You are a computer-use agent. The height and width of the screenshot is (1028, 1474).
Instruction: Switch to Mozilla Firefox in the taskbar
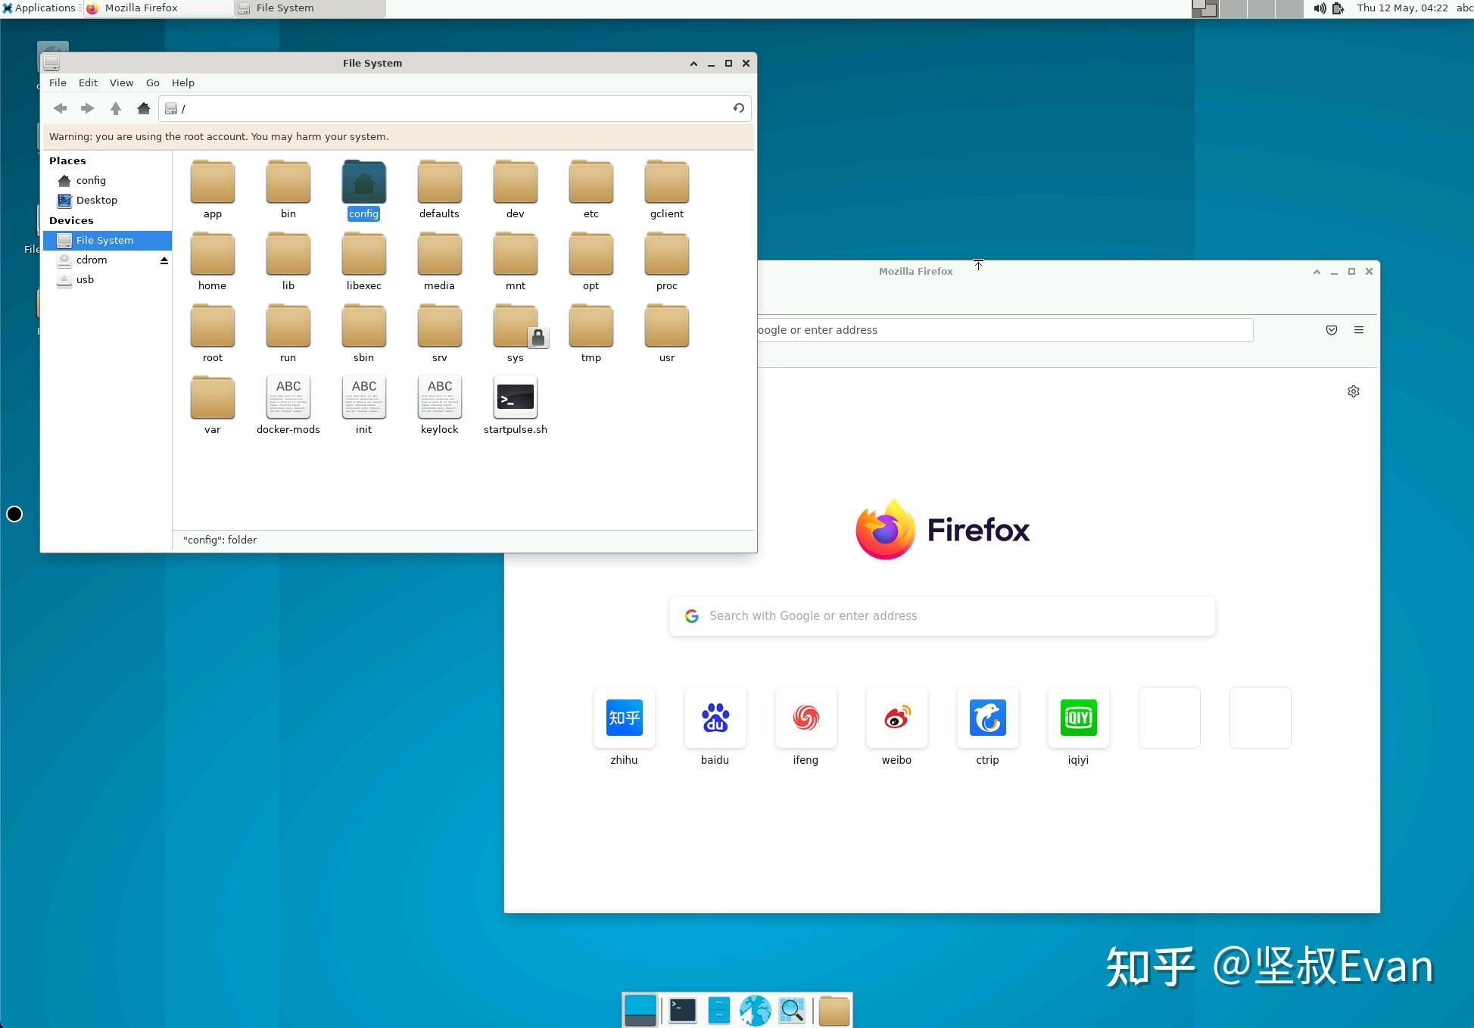pos(158,8)
